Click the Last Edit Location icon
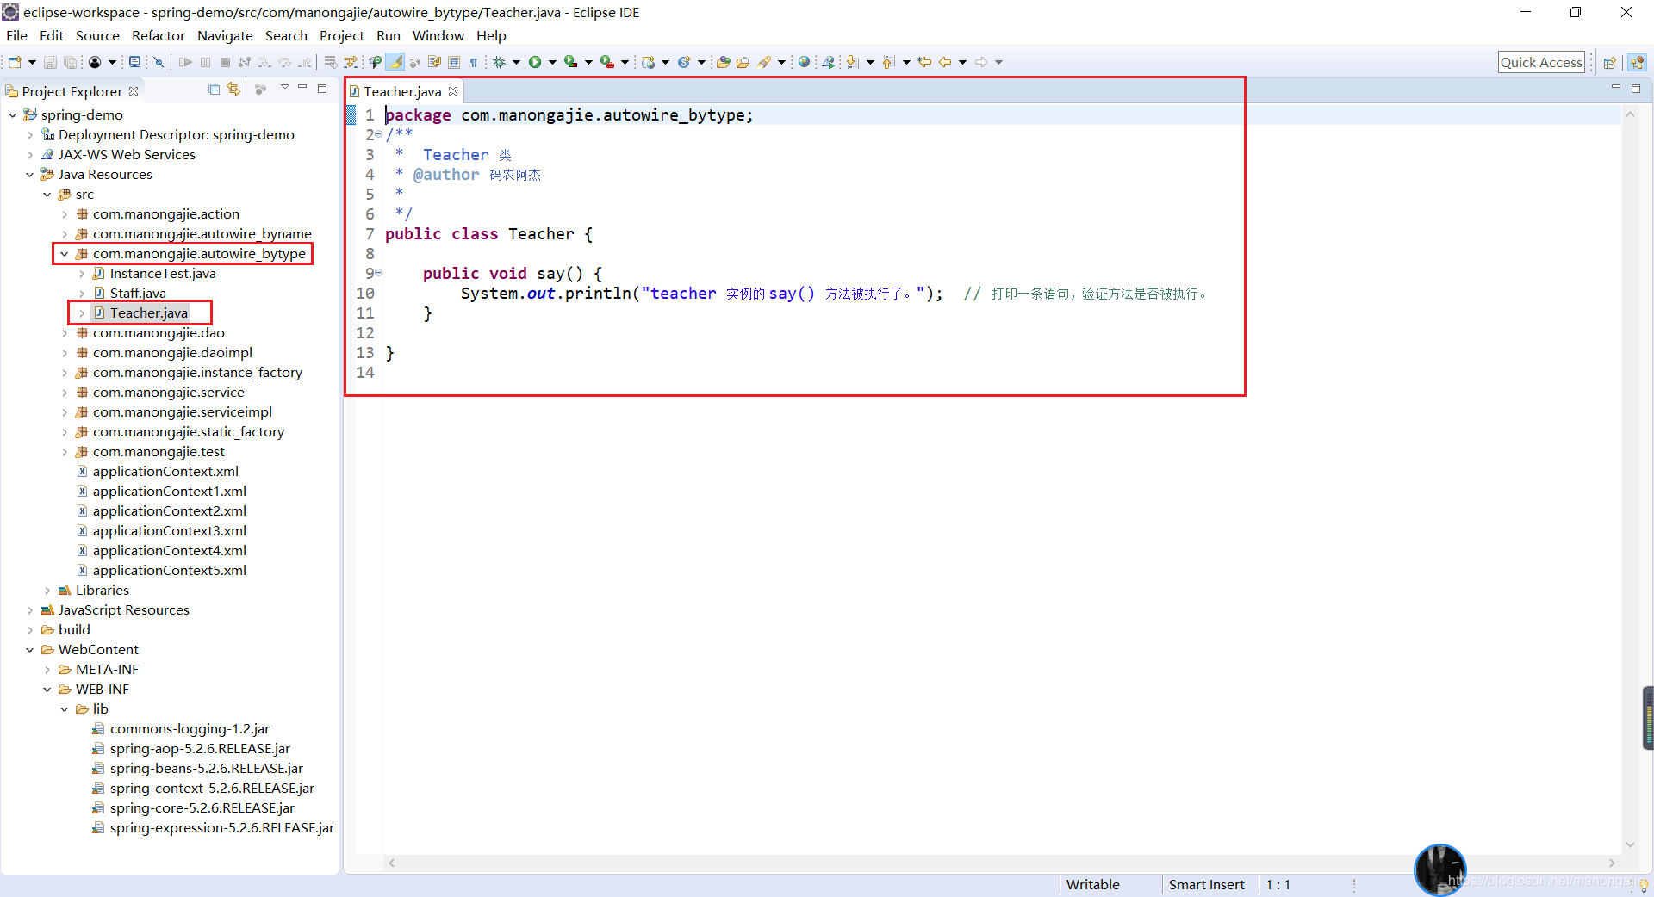The height and width of the screenshot is (897, 1654). (924, 62)
